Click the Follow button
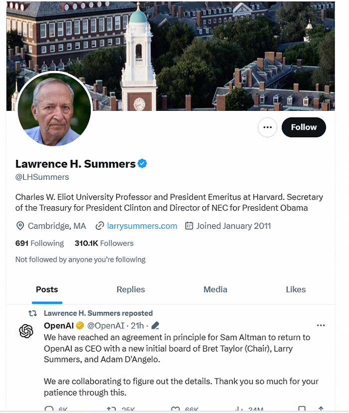349x414 pixels. [304, 127]
